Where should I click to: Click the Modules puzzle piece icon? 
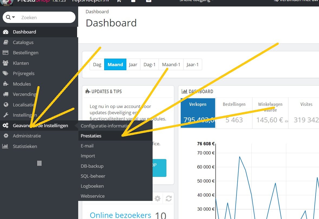click(x=6, y=84)
